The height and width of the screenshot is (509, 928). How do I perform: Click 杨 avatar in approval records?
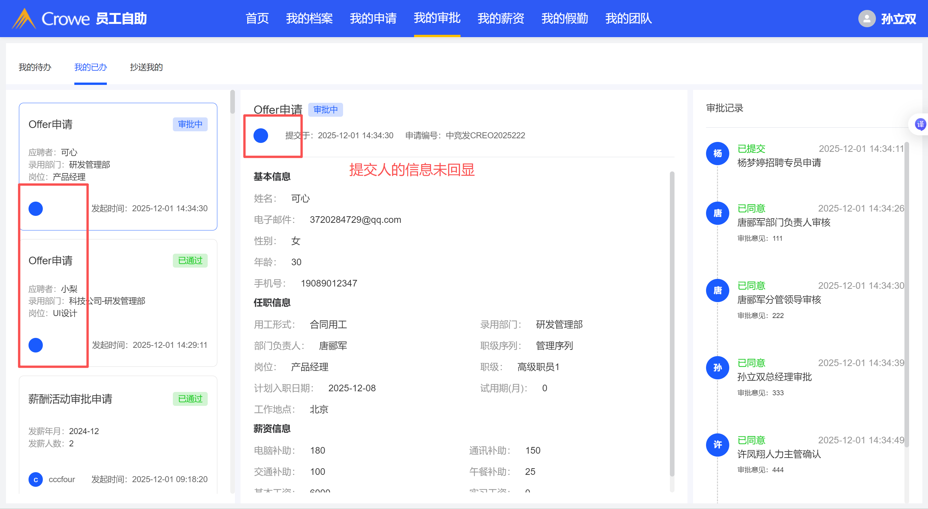[x=717, y=153]
